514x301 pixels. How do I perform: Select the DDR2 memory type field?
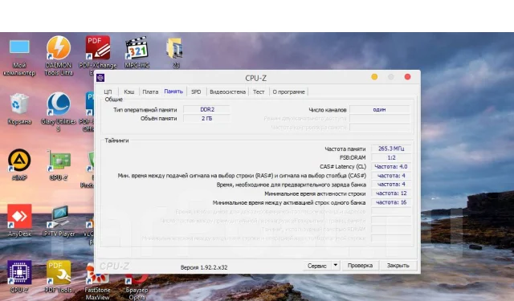tap(207, 109)
